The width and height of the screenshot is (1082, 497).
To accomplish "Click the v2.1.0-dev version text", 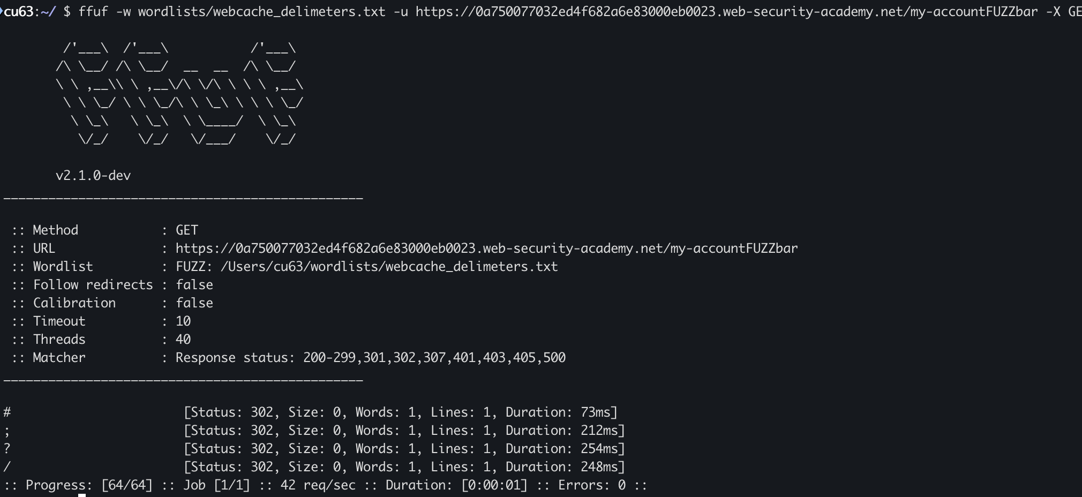I will coord(93,176).
